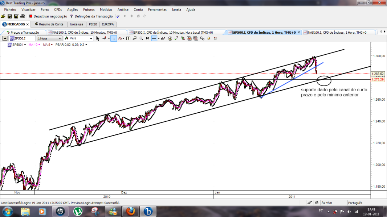Select the line drawing tool
The image size is (387, 217).
[154, 38]
